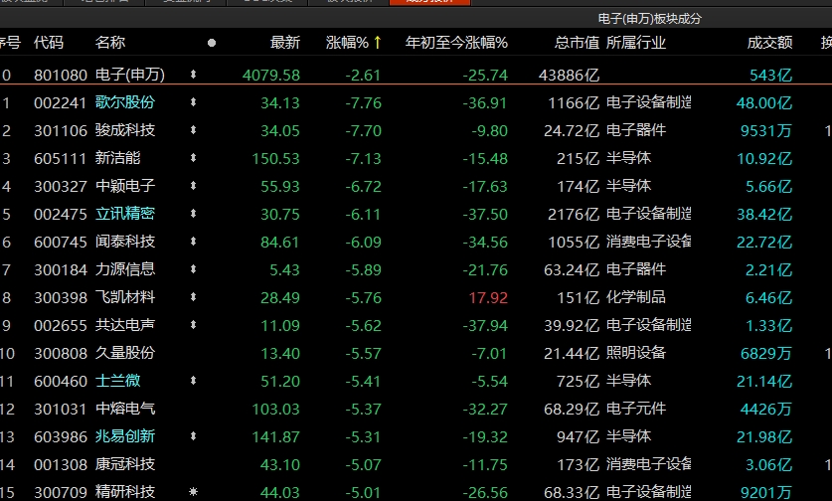Click the marker icon beside 士兰微
Image resolution: width=832 pixels, height=501 pixels.
tap(193, 381)
